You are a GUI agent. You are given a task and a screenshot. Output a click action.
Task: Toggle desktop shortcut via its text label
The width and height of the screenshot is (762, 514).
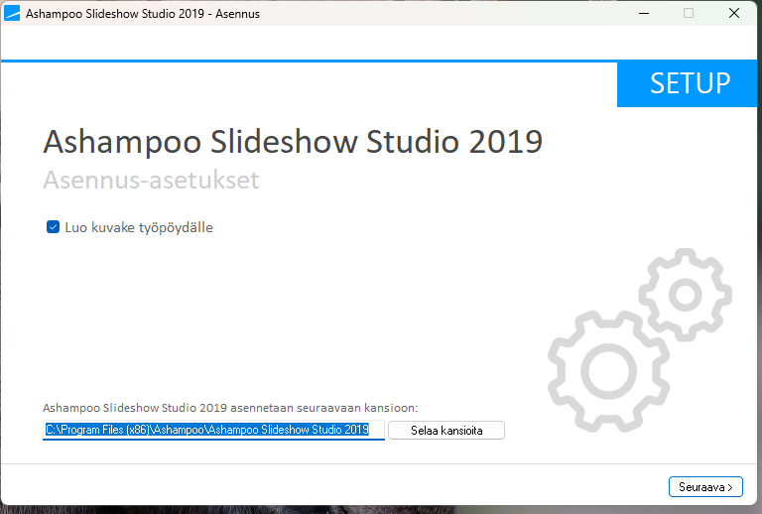pyautogui.click(x=139, y=227)
